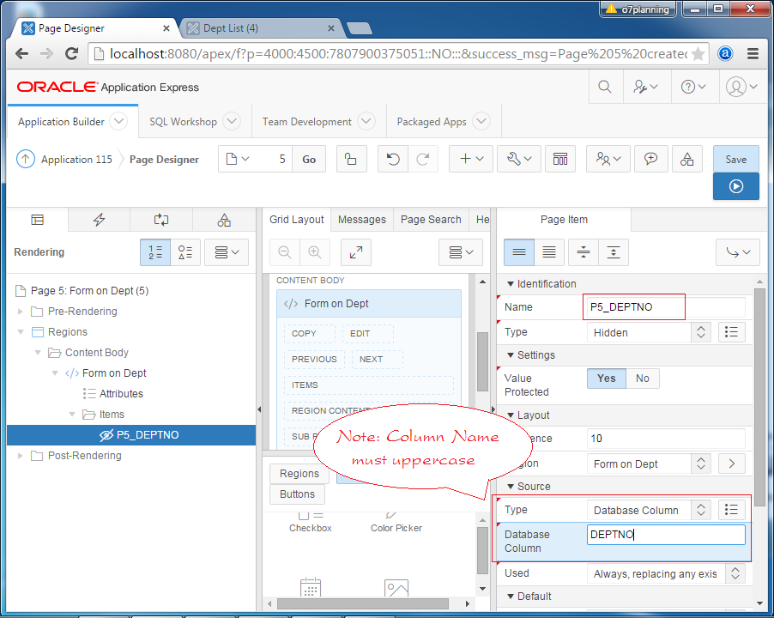This screenshot has height=618, width=774.
Task: Open the item Type Hidden dropdown
Action: [x=649, y=332]
